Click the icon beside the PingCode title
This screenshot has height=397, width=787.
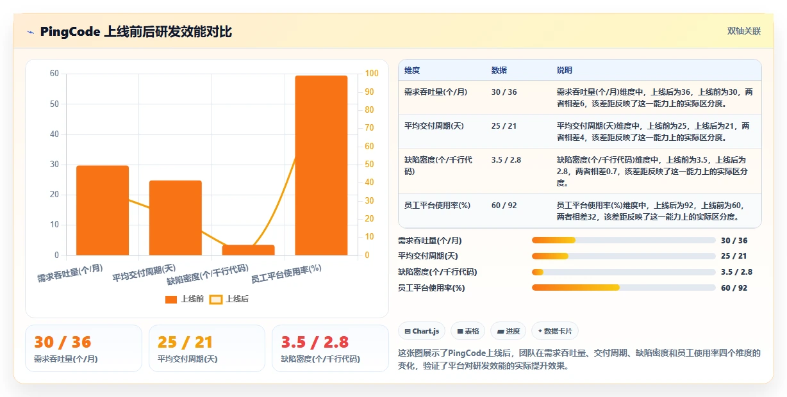point(30,32)
